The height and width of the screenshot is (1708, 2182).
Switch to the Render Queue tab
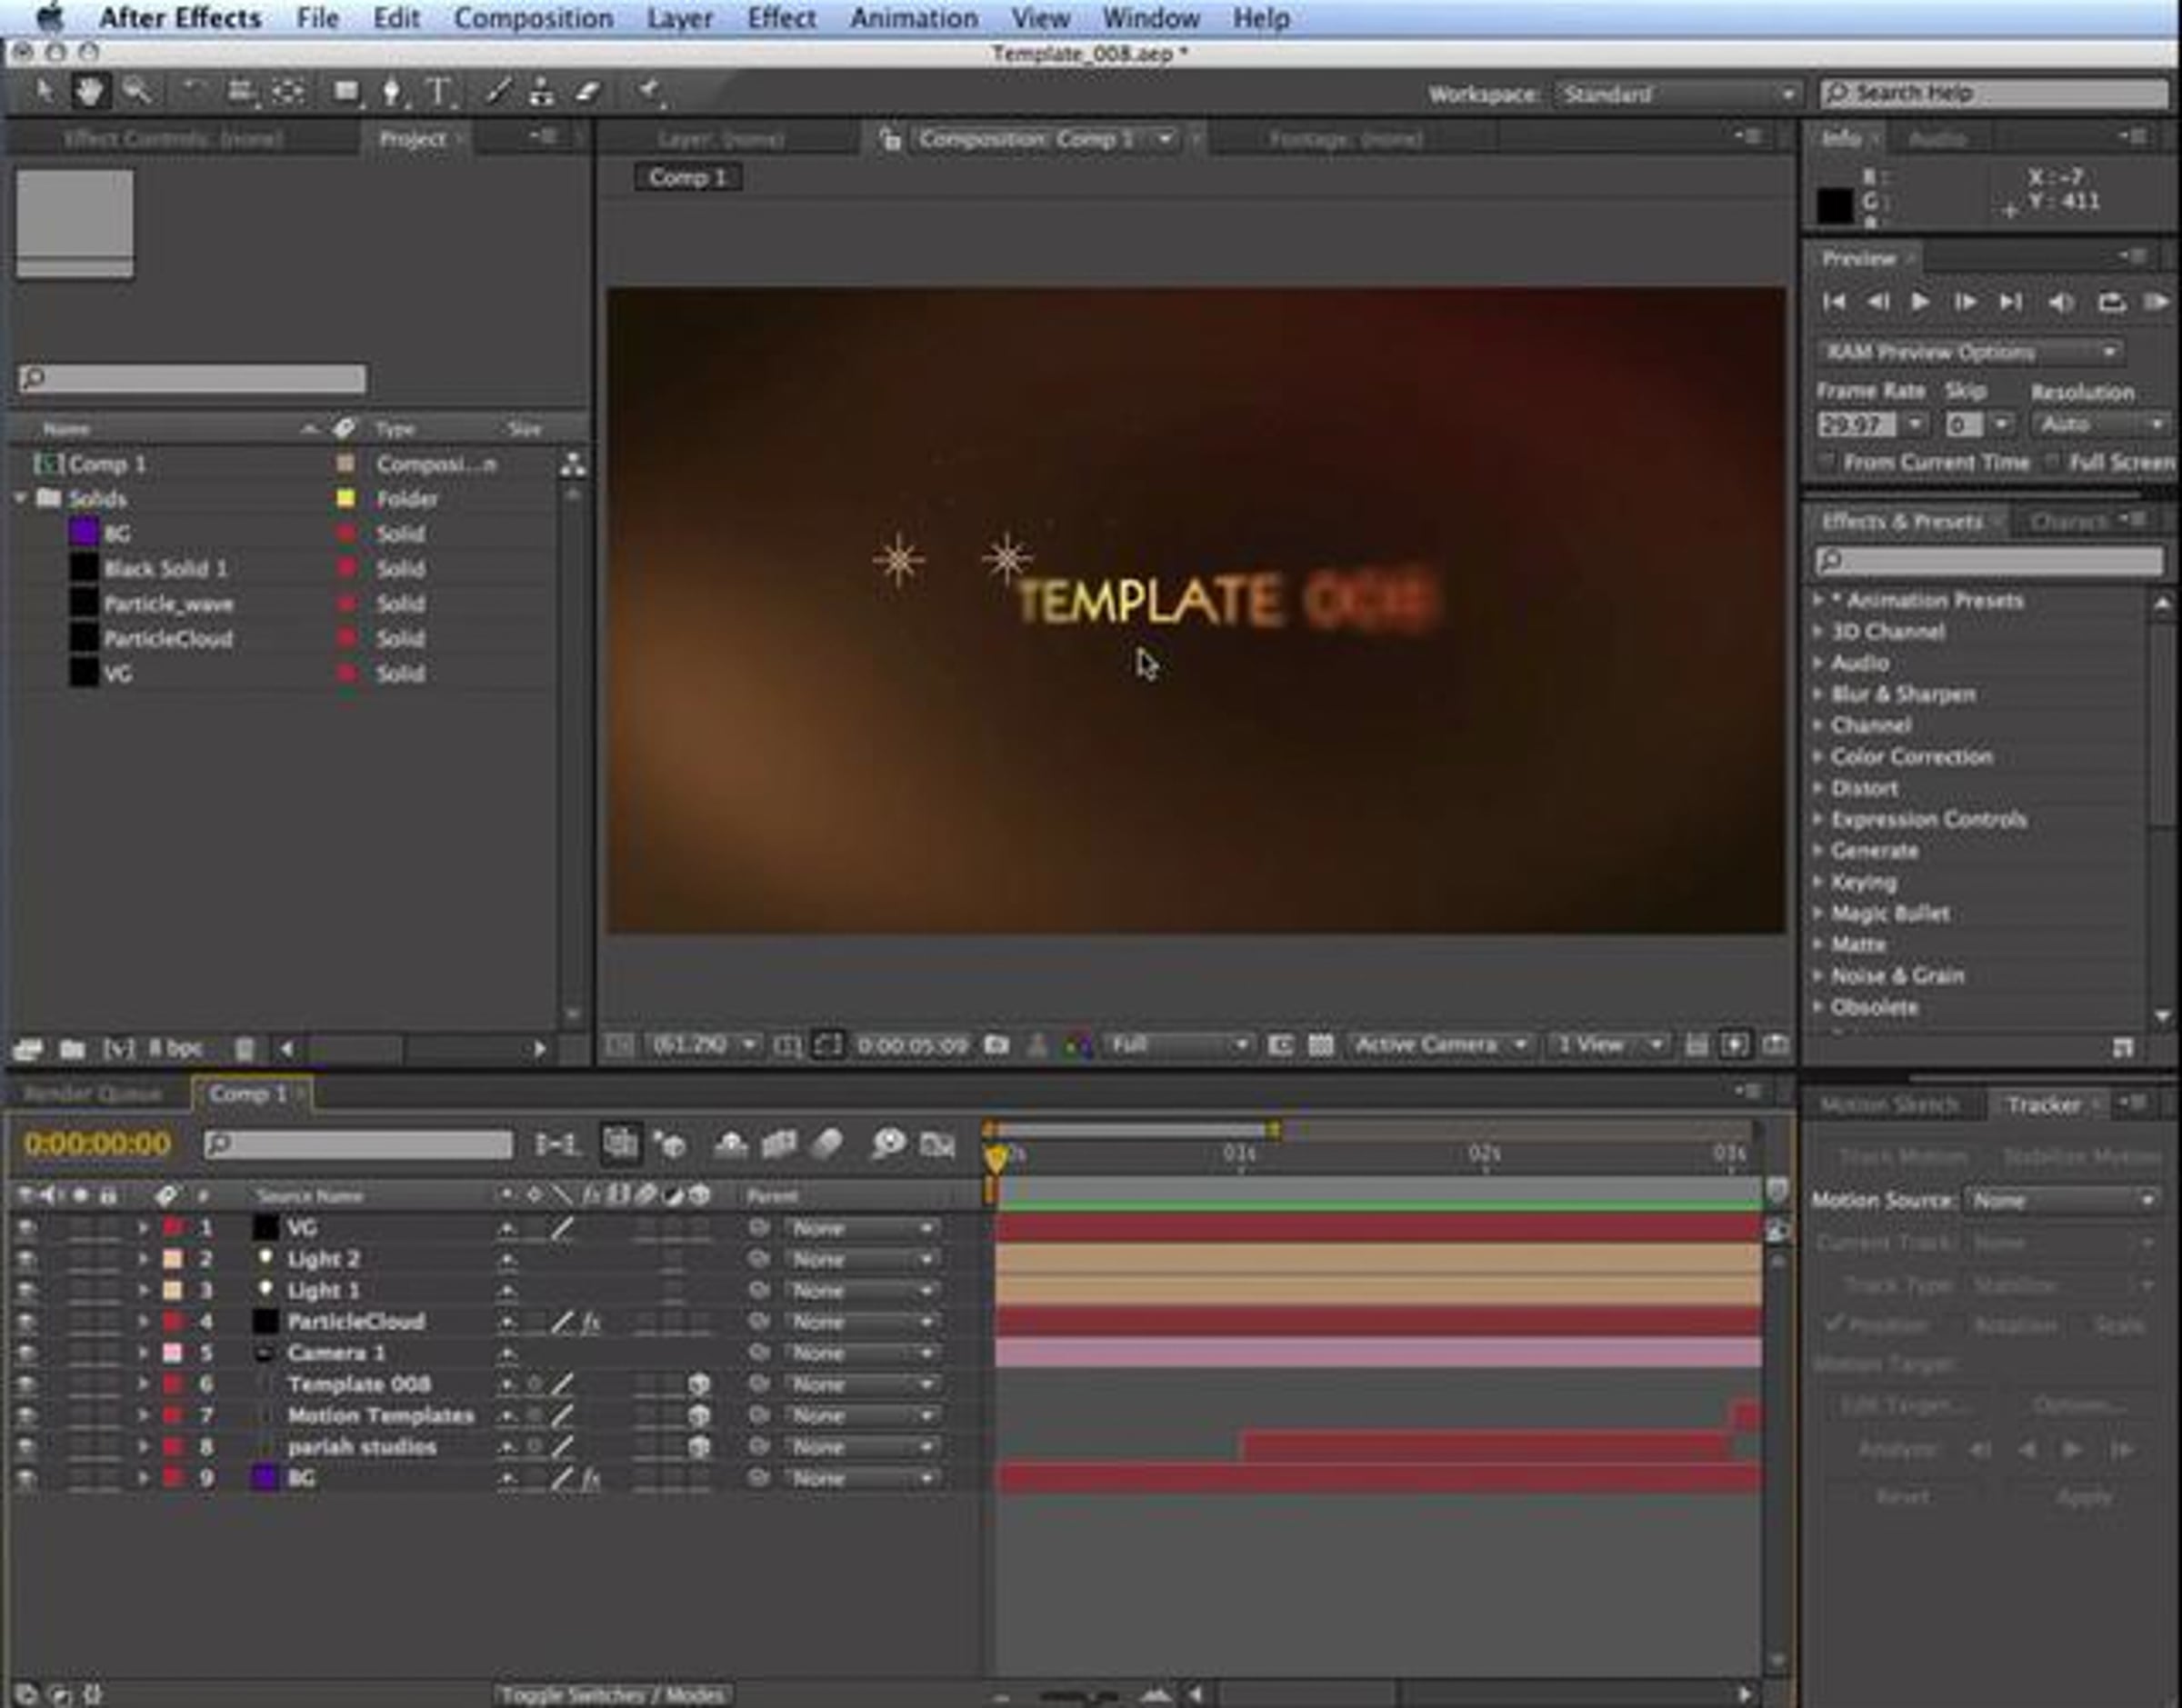93,1094
